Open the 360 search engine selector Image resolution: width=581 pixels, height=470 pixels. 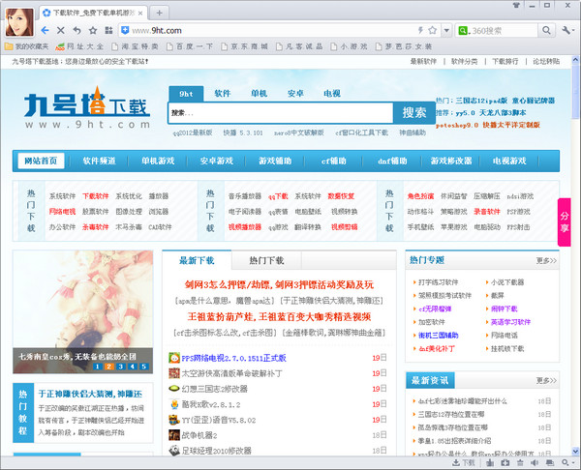[x=463, y=30]
